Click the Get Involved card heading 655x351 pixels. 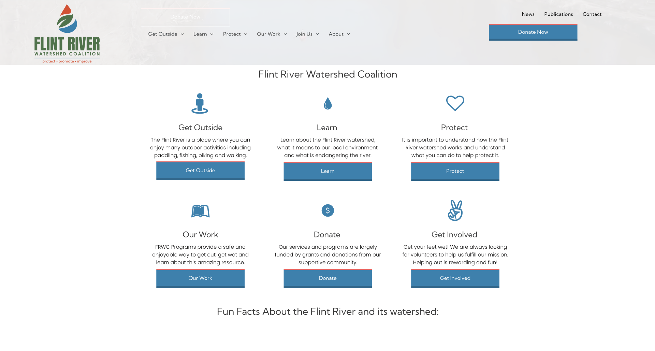coord(454,235)
